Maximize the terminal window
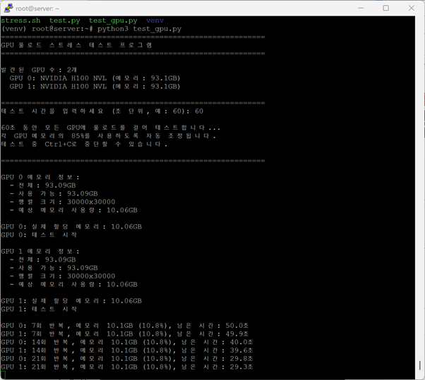Image resolution: width=425 pixels, height=380 pixels. coord(385,8)
